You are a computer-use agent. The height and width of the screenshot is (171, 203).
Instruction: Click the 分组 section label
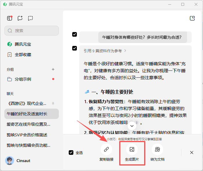tap(10, 70)
